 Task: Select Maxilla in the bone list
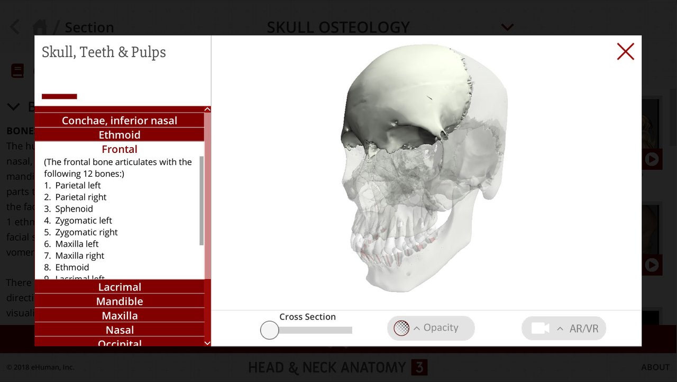[x=120, y=315]
